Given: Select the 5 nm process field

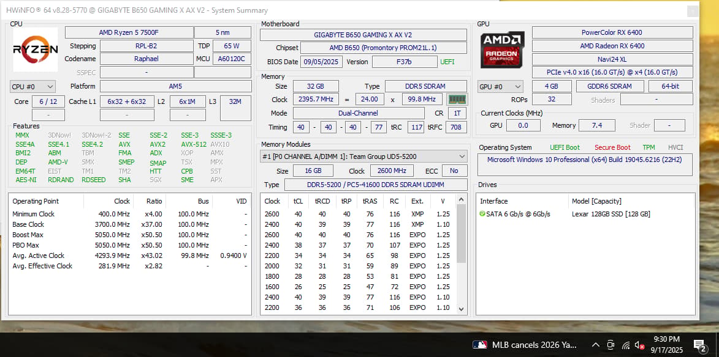Looking at the screenshot, I should tap(223, 32).
